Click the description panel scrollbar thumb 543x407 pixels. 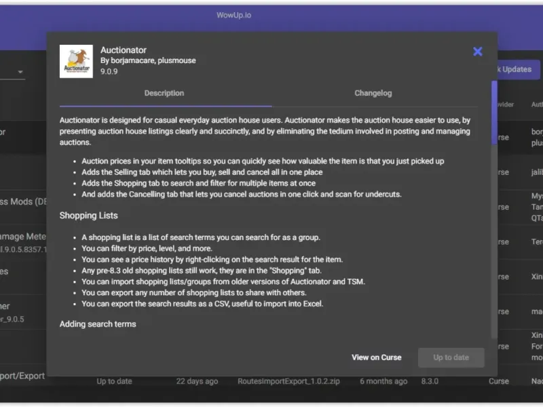point(494,113)
